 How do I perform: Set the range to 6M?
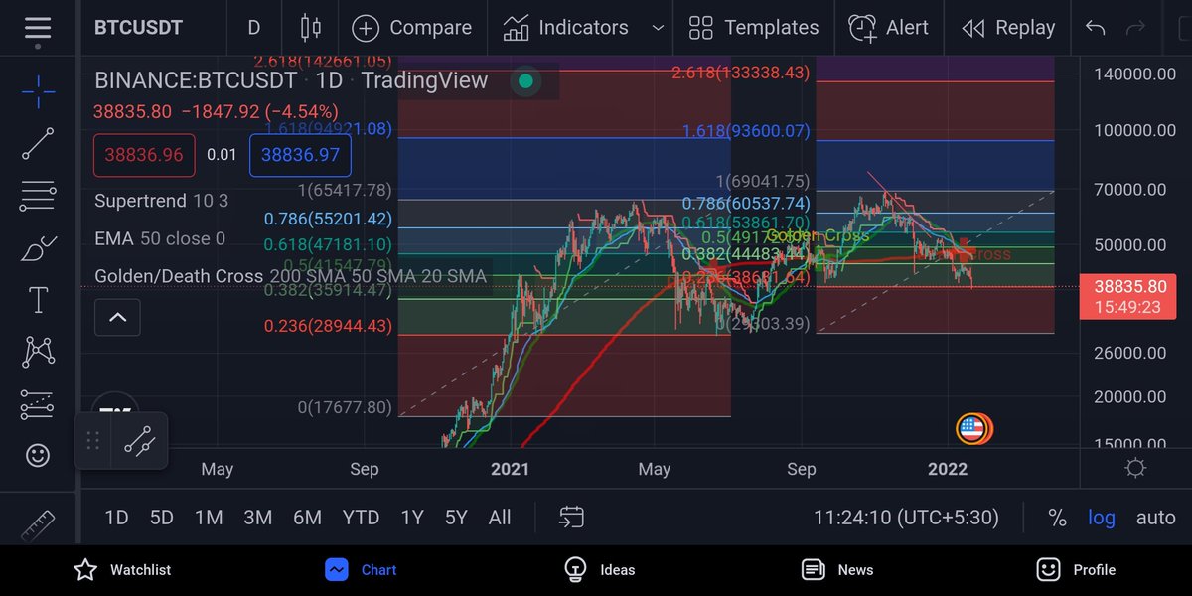tap(307, 518)
